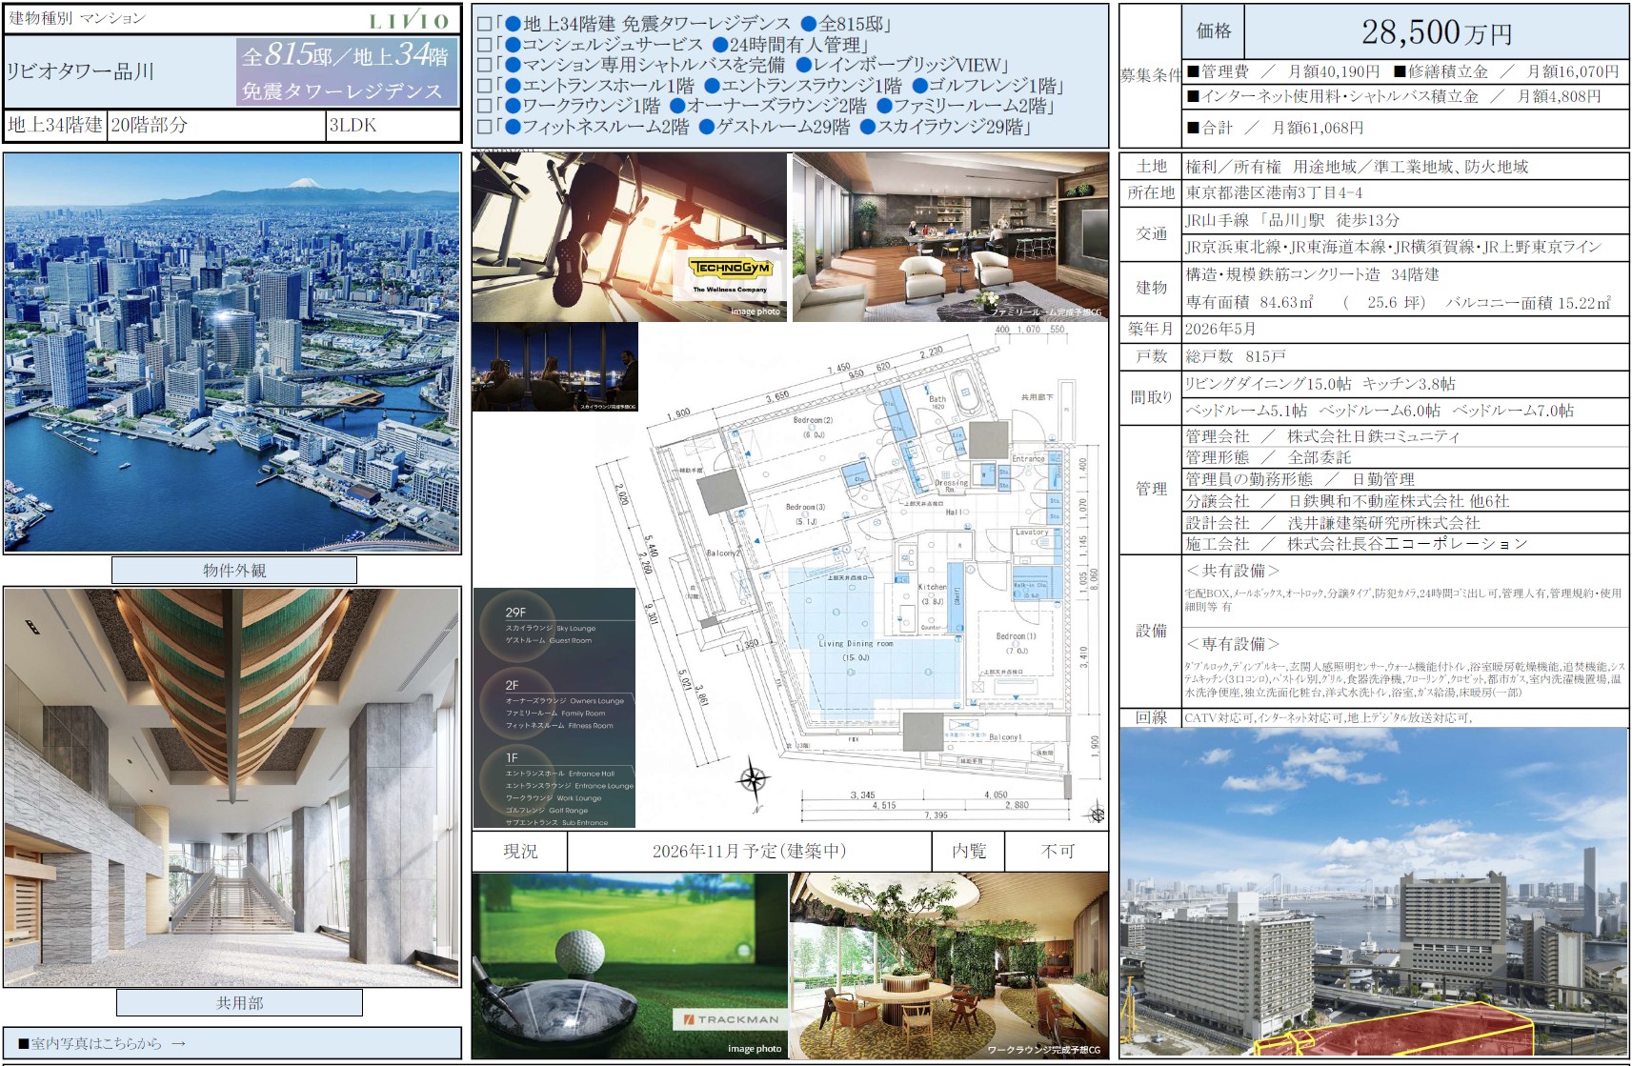The width and height of the screenshot is (1632, 1066).
Task: Click the Trackman logo on golf image
Action: click(x=731, y=1019)
